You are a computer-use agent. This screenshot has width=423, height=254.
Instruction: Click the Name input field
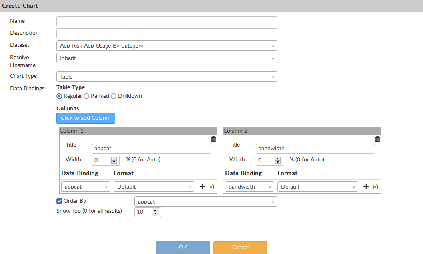(167, 21)
